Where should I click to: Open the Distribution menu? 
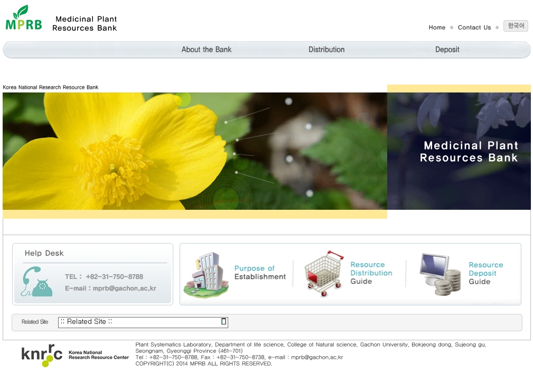pyautogui.click(x=326, y=50)
